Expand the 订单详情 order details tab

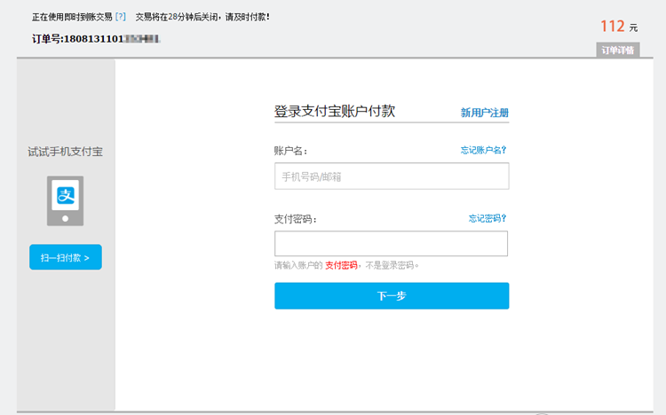[x=617, y=51]
